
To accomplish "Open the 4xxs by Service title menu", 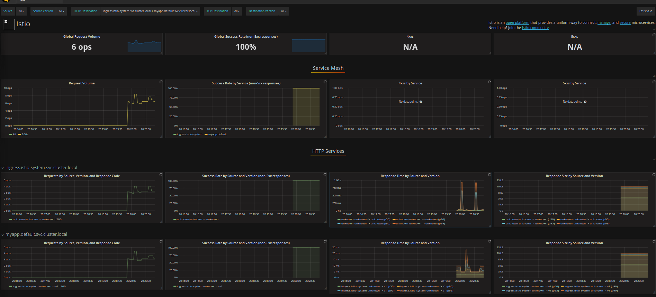I will 410,83.
